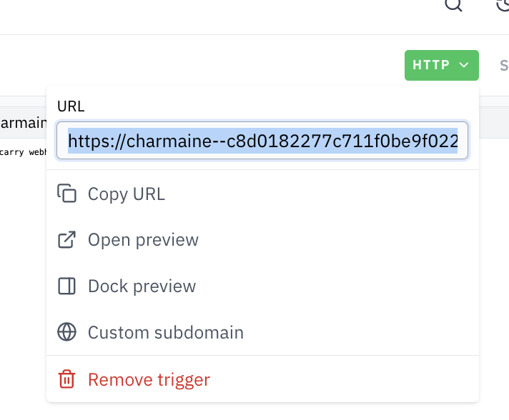Viewport: 509px width, 420px height.
Task: Click the clock icon at top right
Action: pos(503,4)
